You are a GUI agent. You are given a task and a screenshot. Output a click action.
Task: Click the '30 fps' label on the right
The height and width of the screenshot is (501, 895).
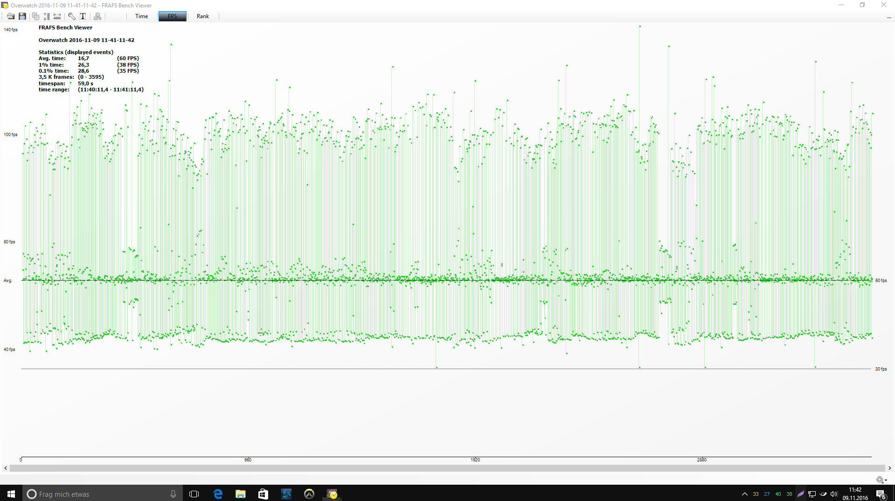pyautogui.click(x=881, y=369)
